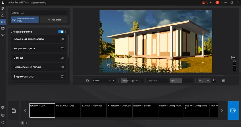Click the blue render photo button
The image size is (241, 127).
(233, 110)
